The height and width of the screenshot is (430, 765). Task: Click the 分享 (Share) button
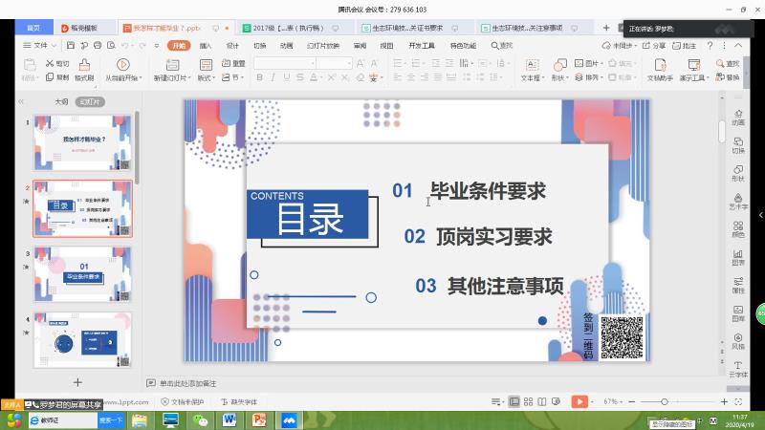pyautogui.click(x=656, y=45)
